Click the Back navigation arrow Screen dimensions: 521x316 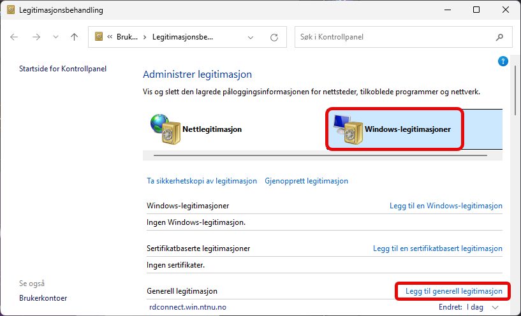tap(14, 37)
